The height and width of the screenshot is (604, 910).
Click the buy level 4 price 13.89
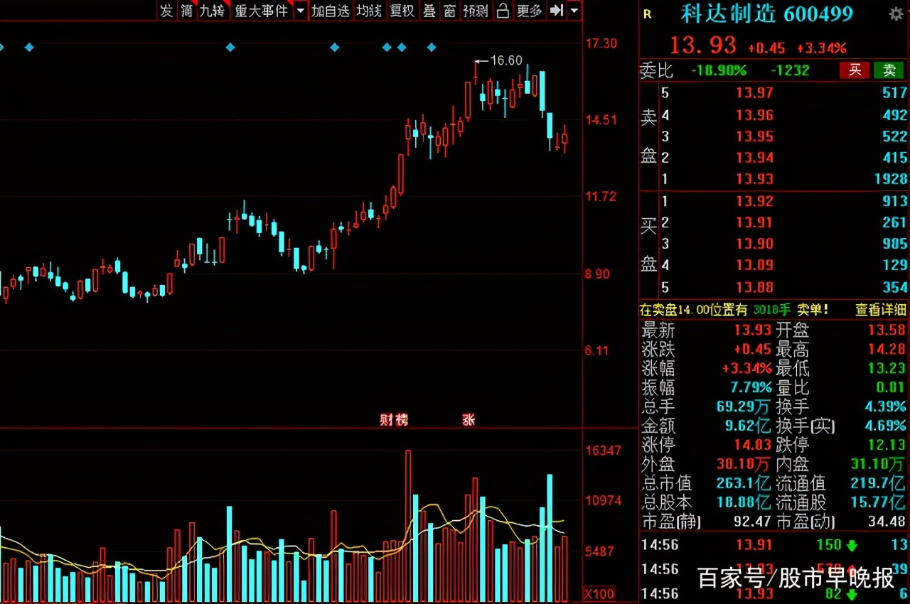(754, 265)
